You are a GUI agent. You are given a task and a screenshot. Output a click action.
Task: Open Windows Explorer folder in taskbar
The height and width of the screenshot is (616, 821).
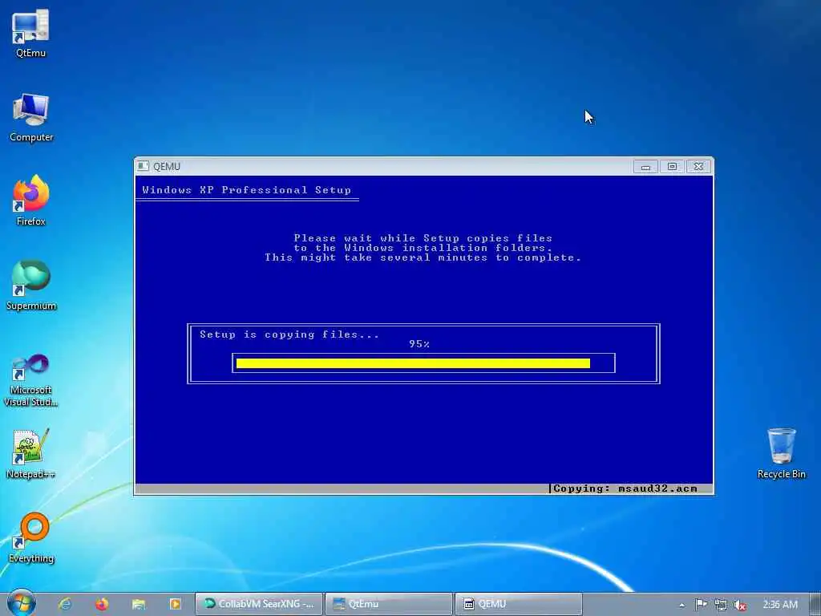click(138, 604)
